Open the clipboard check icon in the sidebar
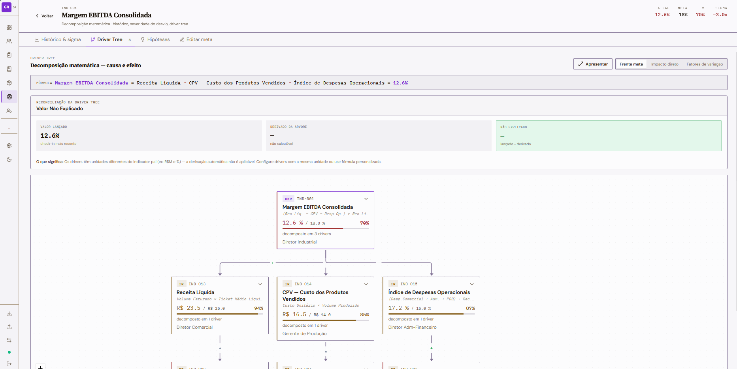 9,55
